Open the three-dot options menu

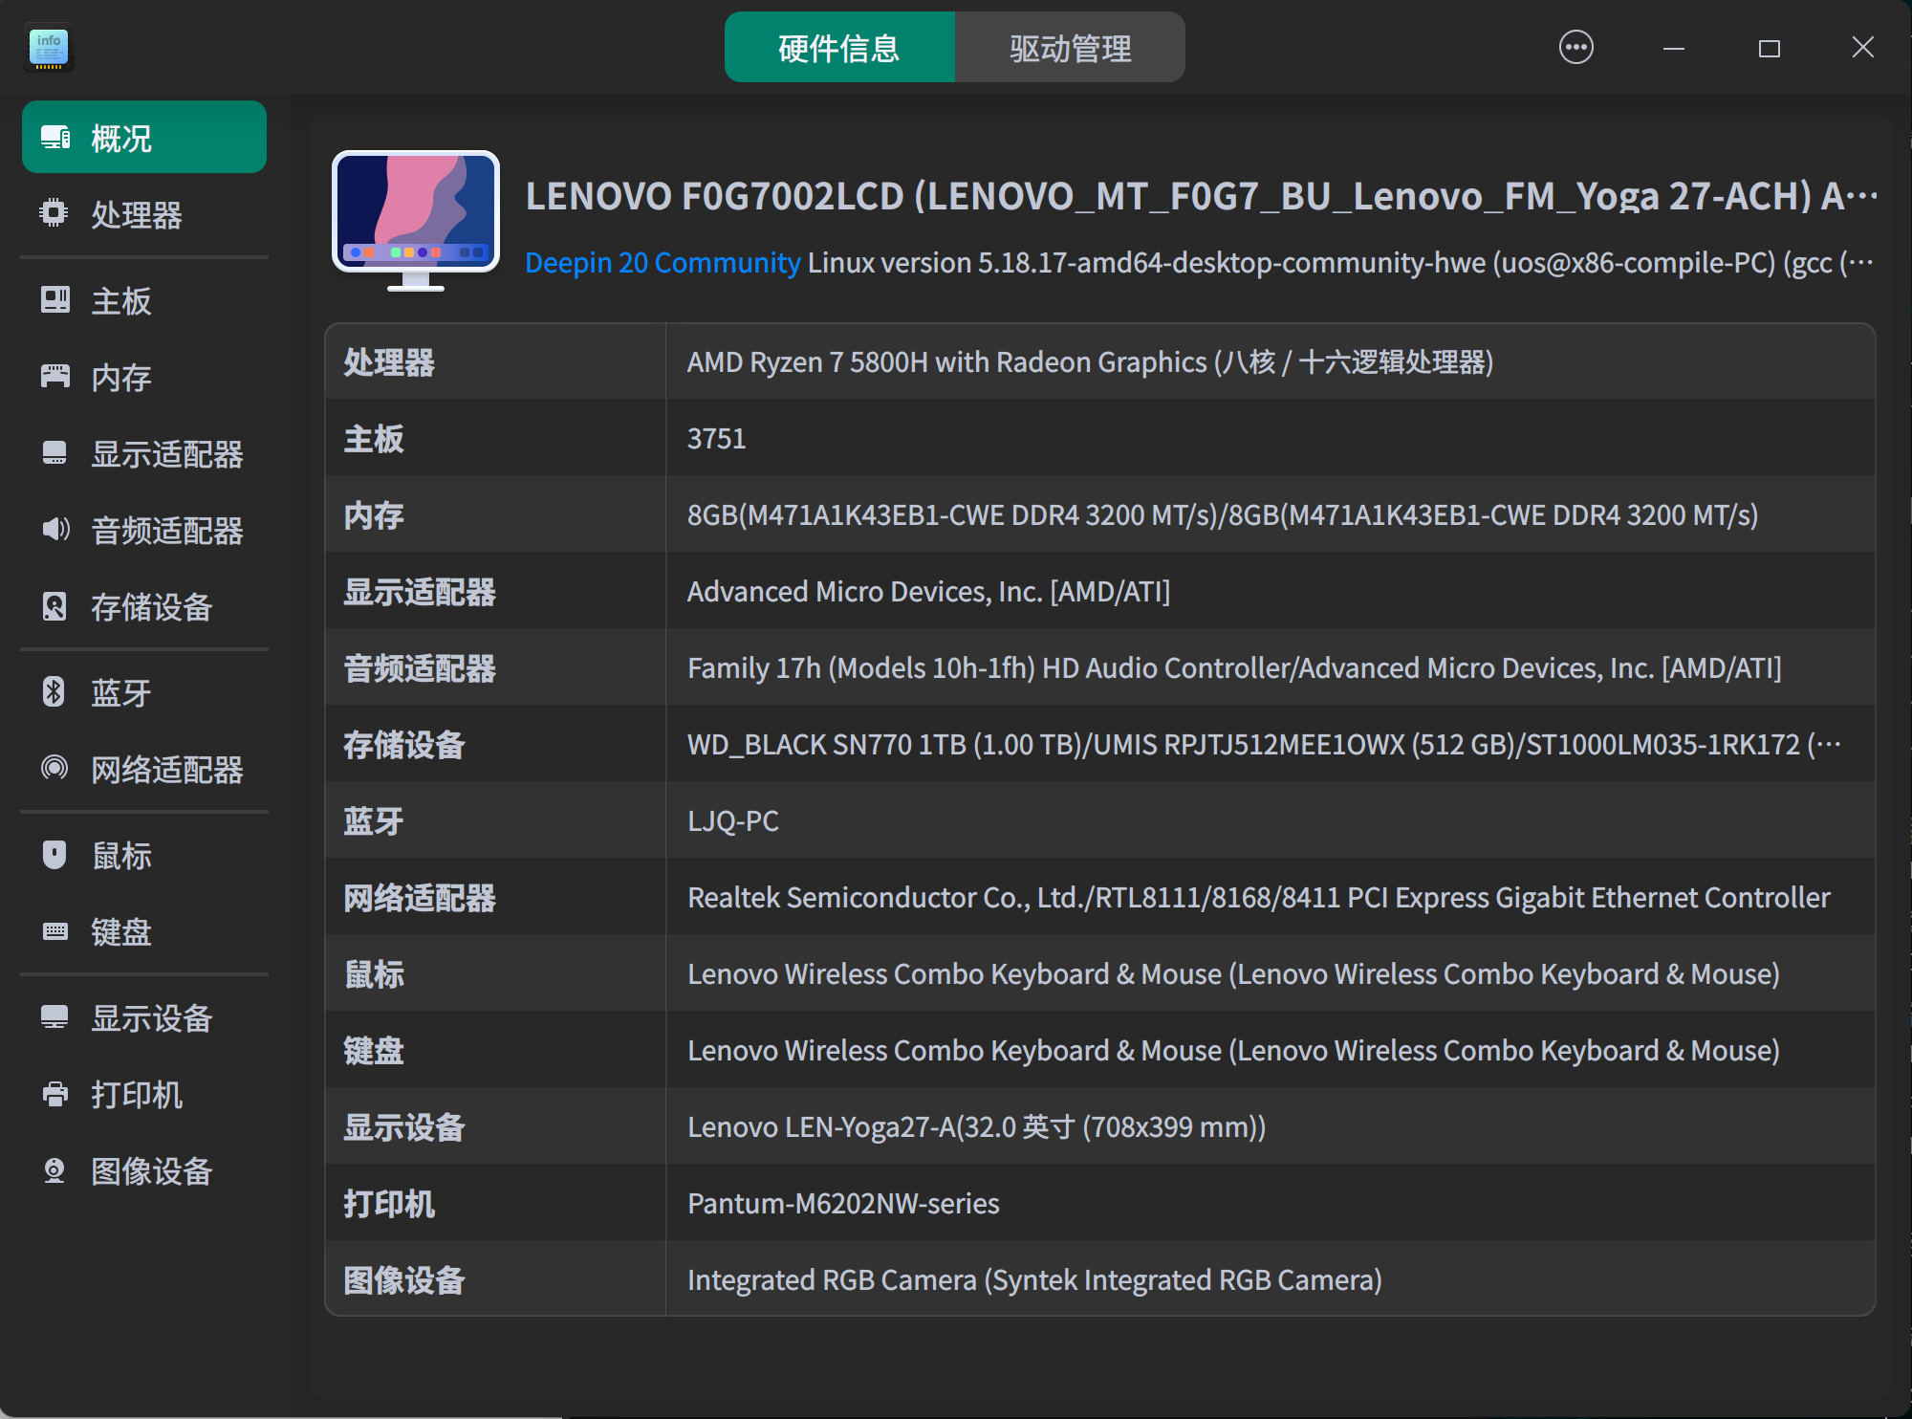click(x=1575, y=47)
